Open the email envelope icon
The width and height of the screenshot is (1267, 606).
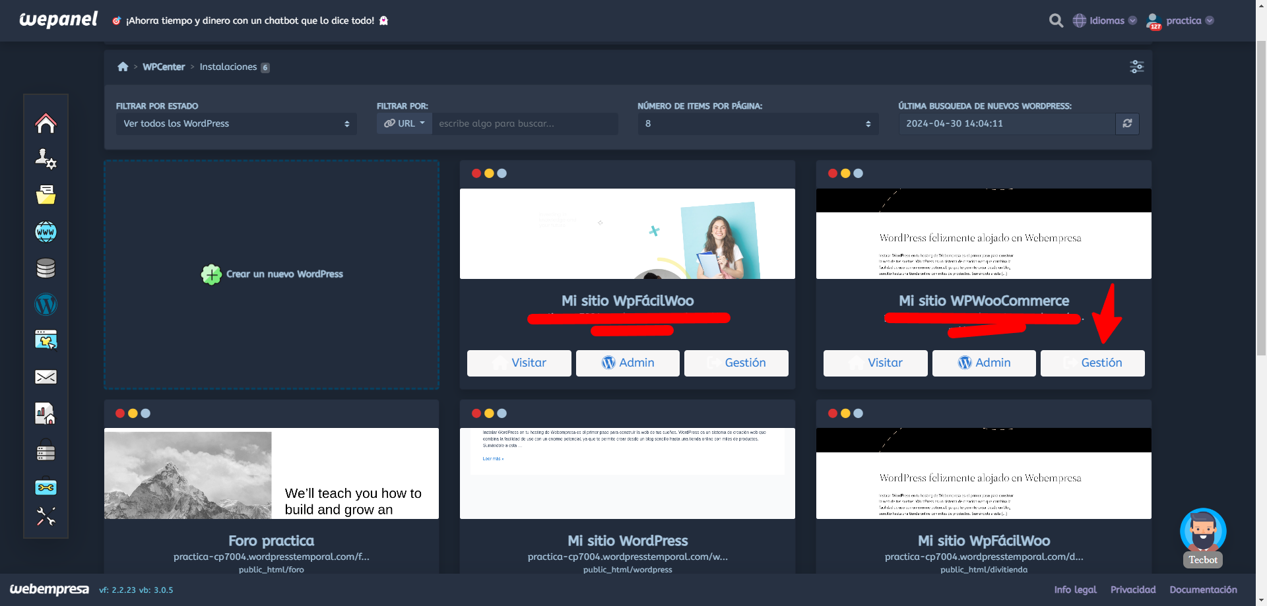pyautogui.click(x=46, y=377)
